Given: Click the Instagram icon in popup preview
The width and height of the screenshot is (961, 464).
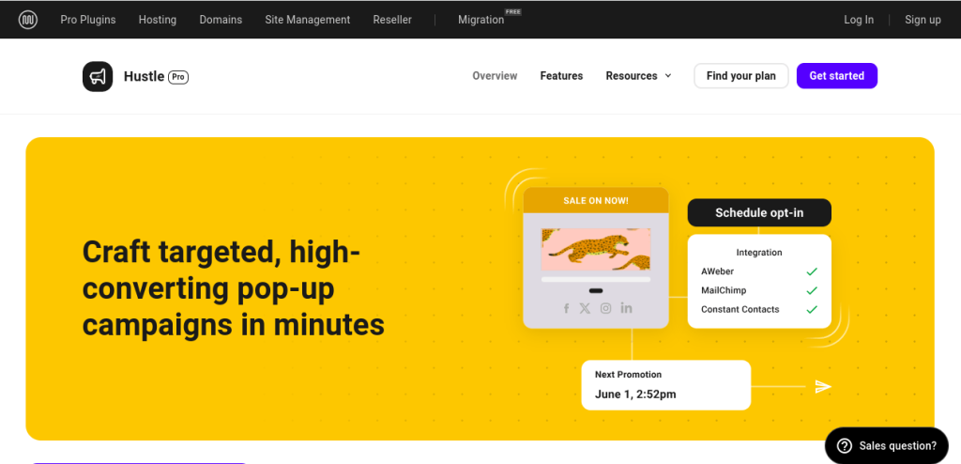Looking at the screenshot, I should pyautogui.click(x=605, y=308).
